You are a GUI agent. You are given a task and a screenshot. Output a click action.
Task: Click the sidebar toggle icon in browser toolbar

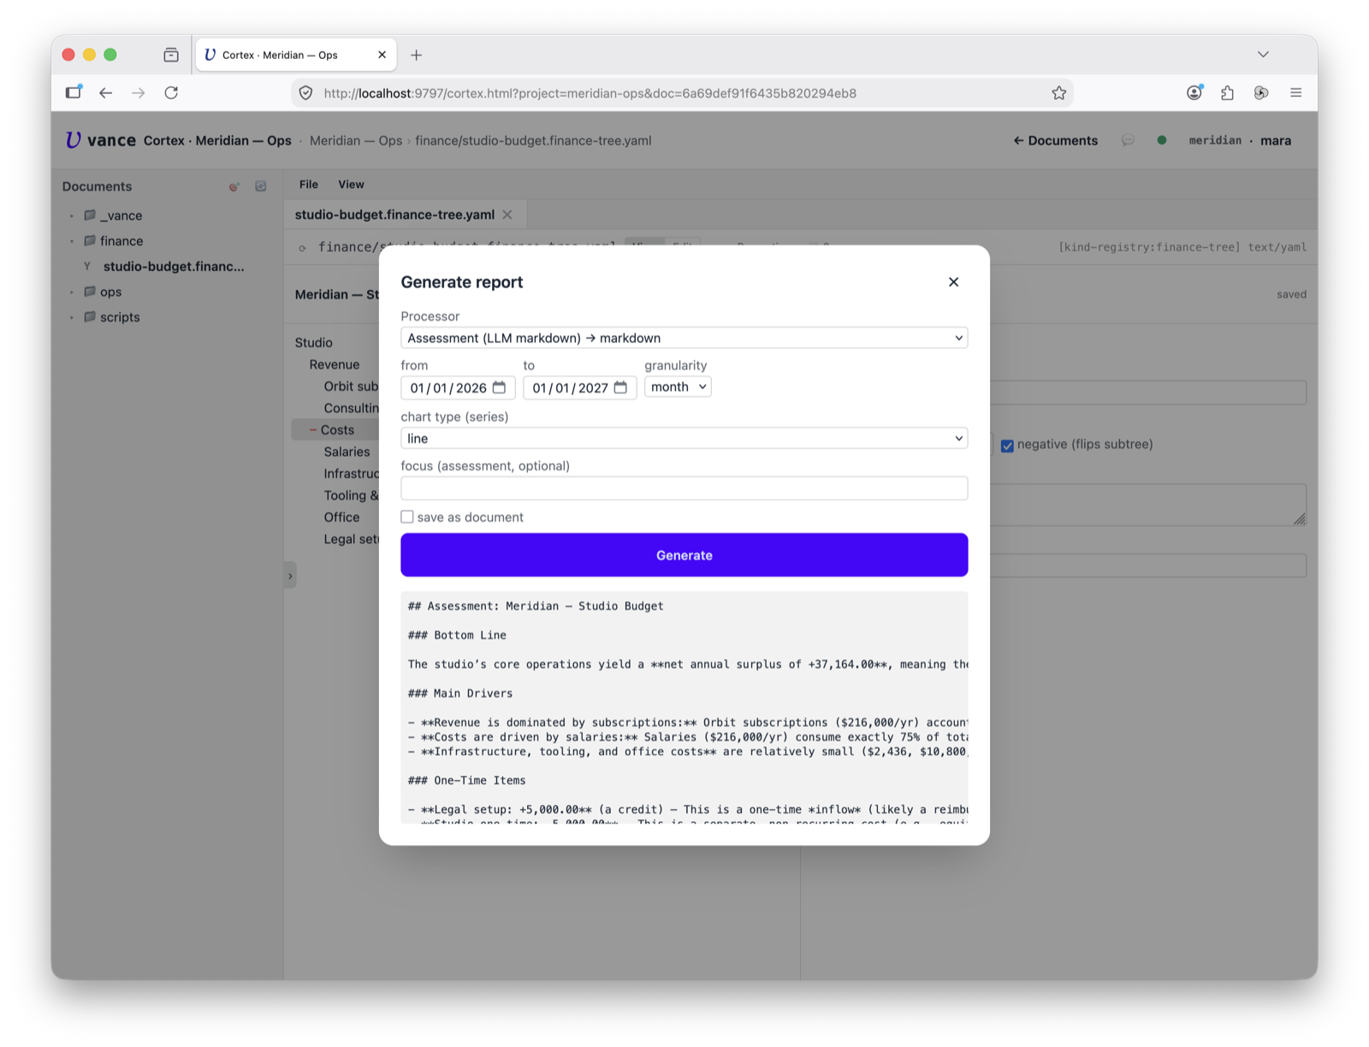tap(74, 92)
